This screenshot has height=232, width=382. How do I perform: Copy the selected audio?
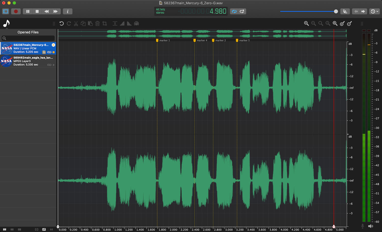click(x=83, y=24)
